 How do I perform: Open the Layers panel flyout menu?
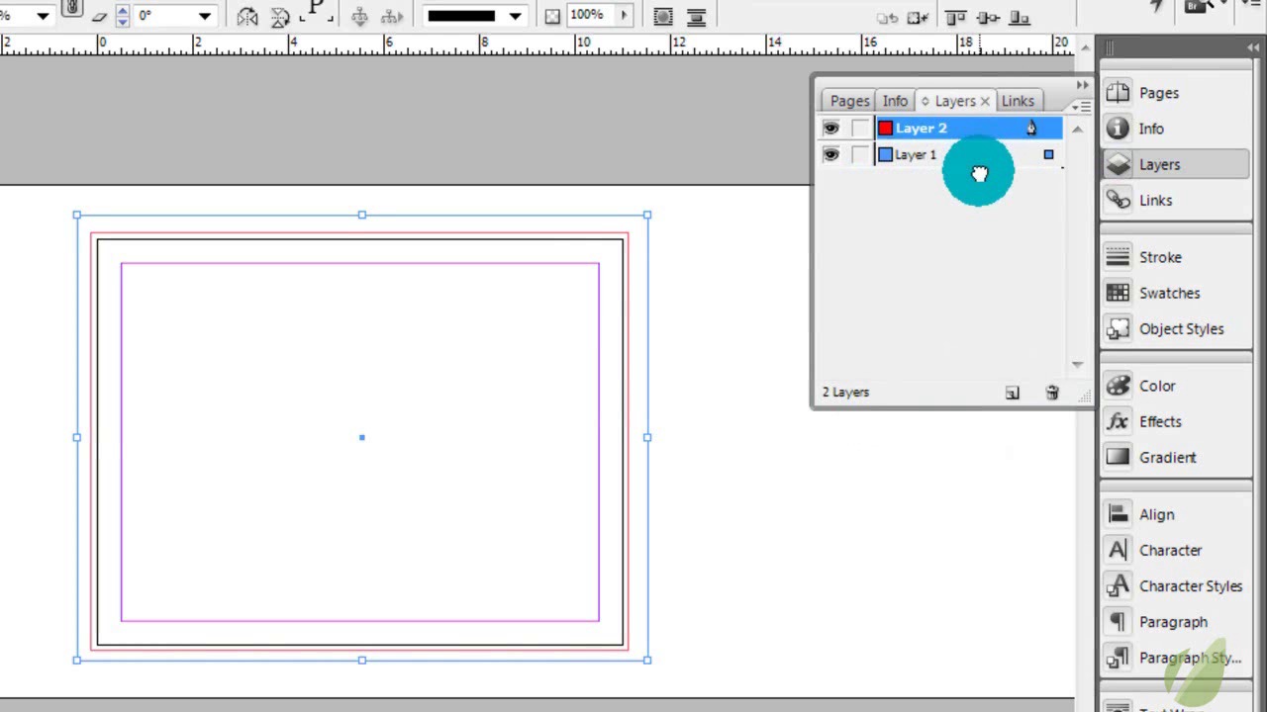(x=1082, y=105)
